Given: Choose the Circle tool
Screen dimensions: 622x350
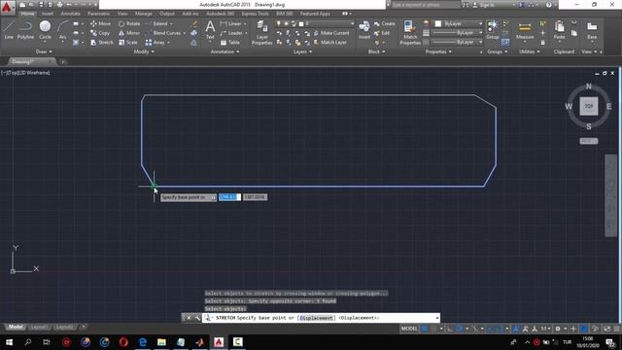Looking at the screenshot, I should [x=45, y=30].
